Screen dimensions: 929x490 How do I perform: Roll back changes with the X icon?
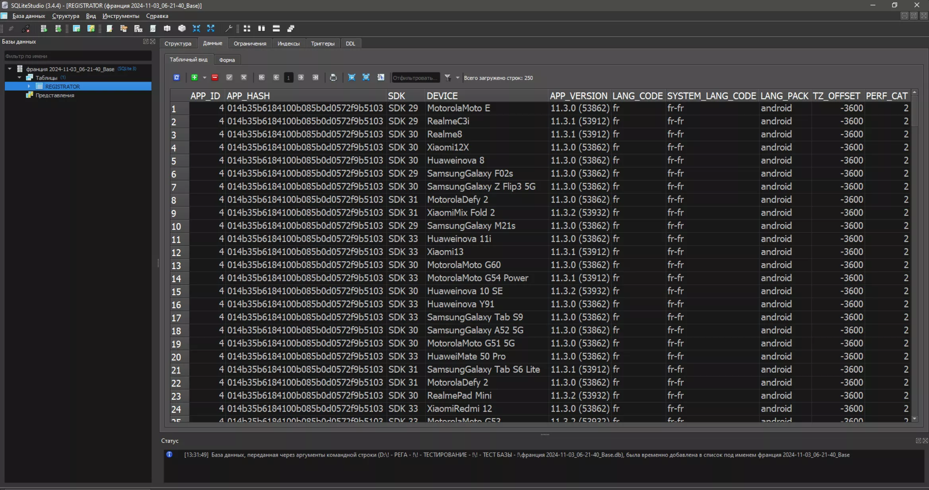244,78
